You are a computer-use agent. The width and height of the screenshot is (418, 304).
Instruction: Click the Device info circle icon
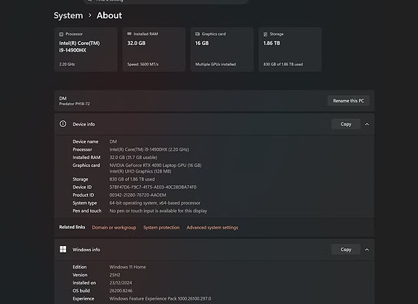(63, 124)
